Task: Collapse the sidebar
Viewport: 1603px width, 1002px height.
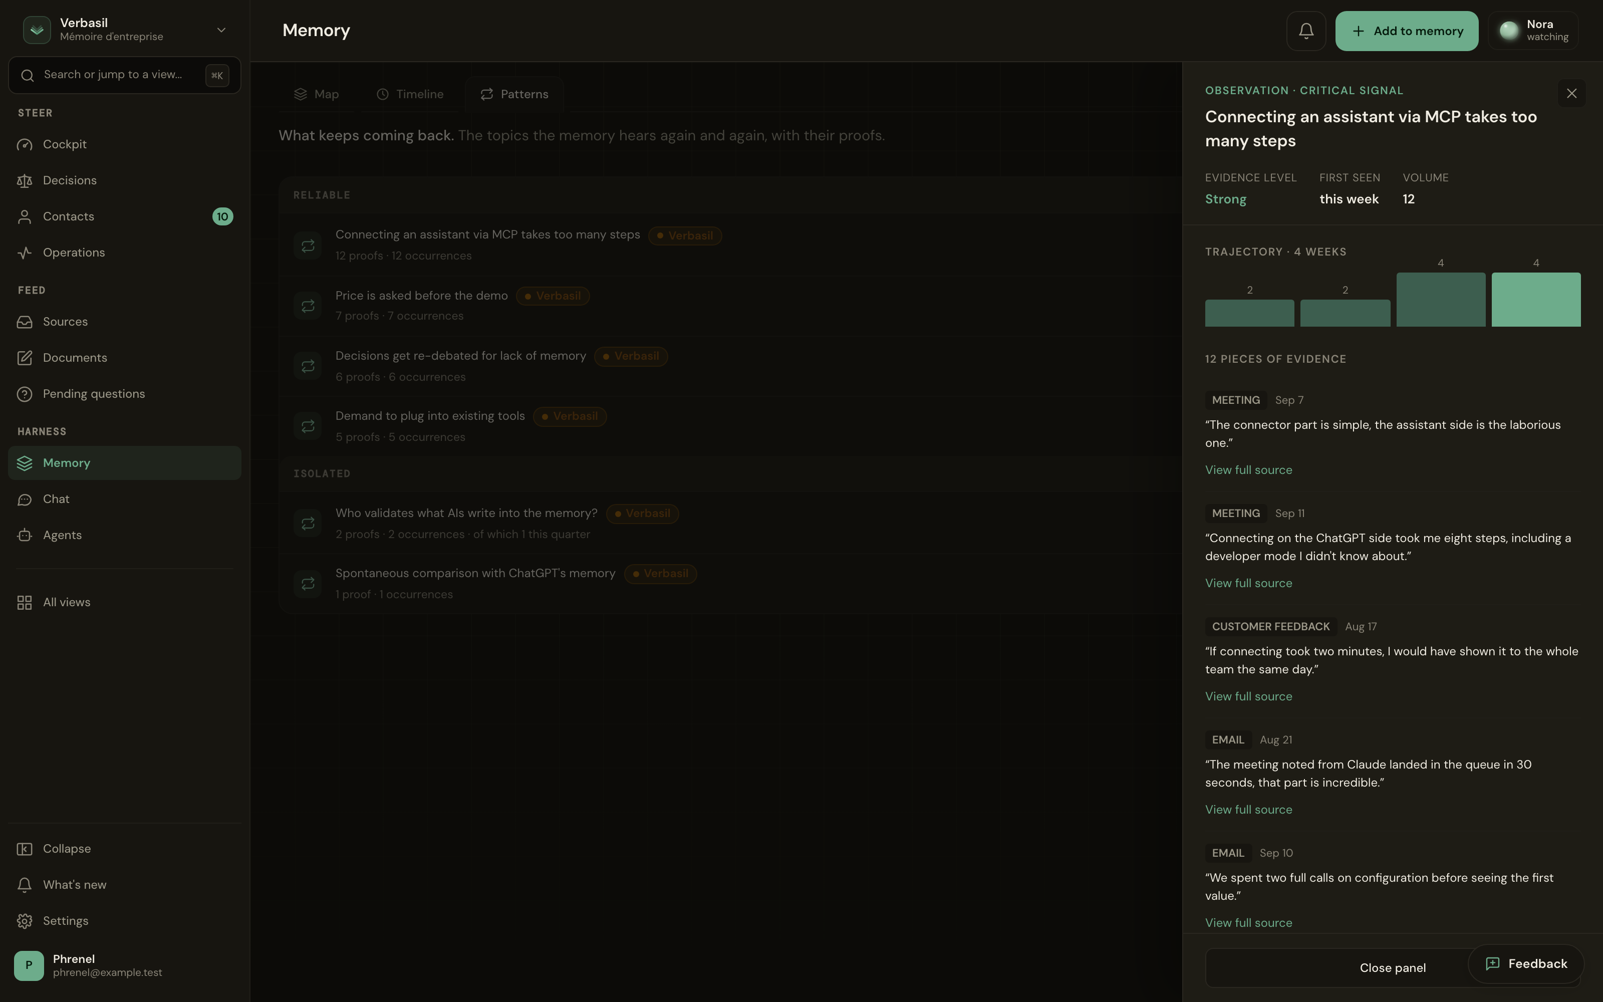Action: (x=125, y=849)
